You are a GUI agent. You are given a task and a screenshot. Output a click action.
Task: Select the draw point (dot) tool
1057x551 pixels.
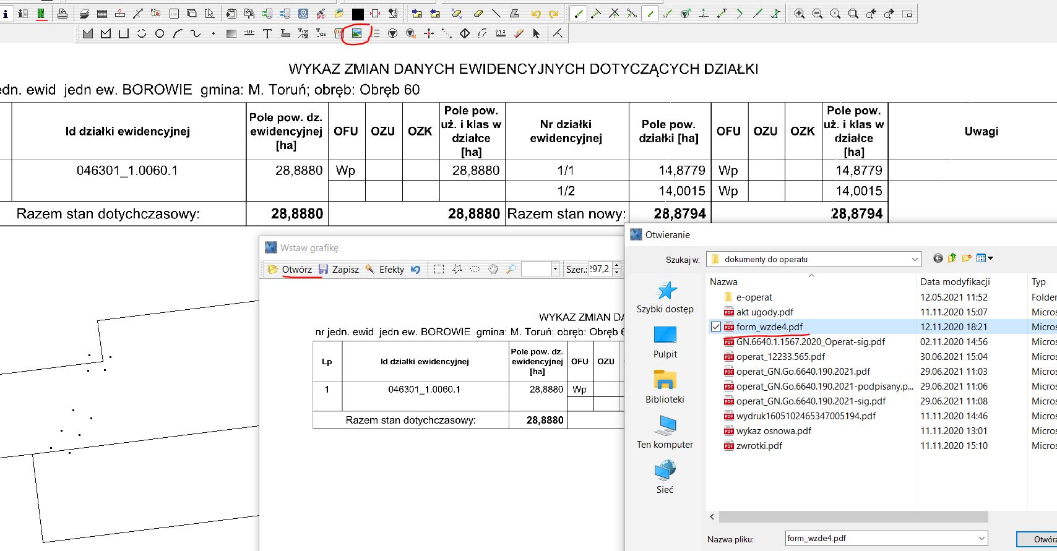214,33
